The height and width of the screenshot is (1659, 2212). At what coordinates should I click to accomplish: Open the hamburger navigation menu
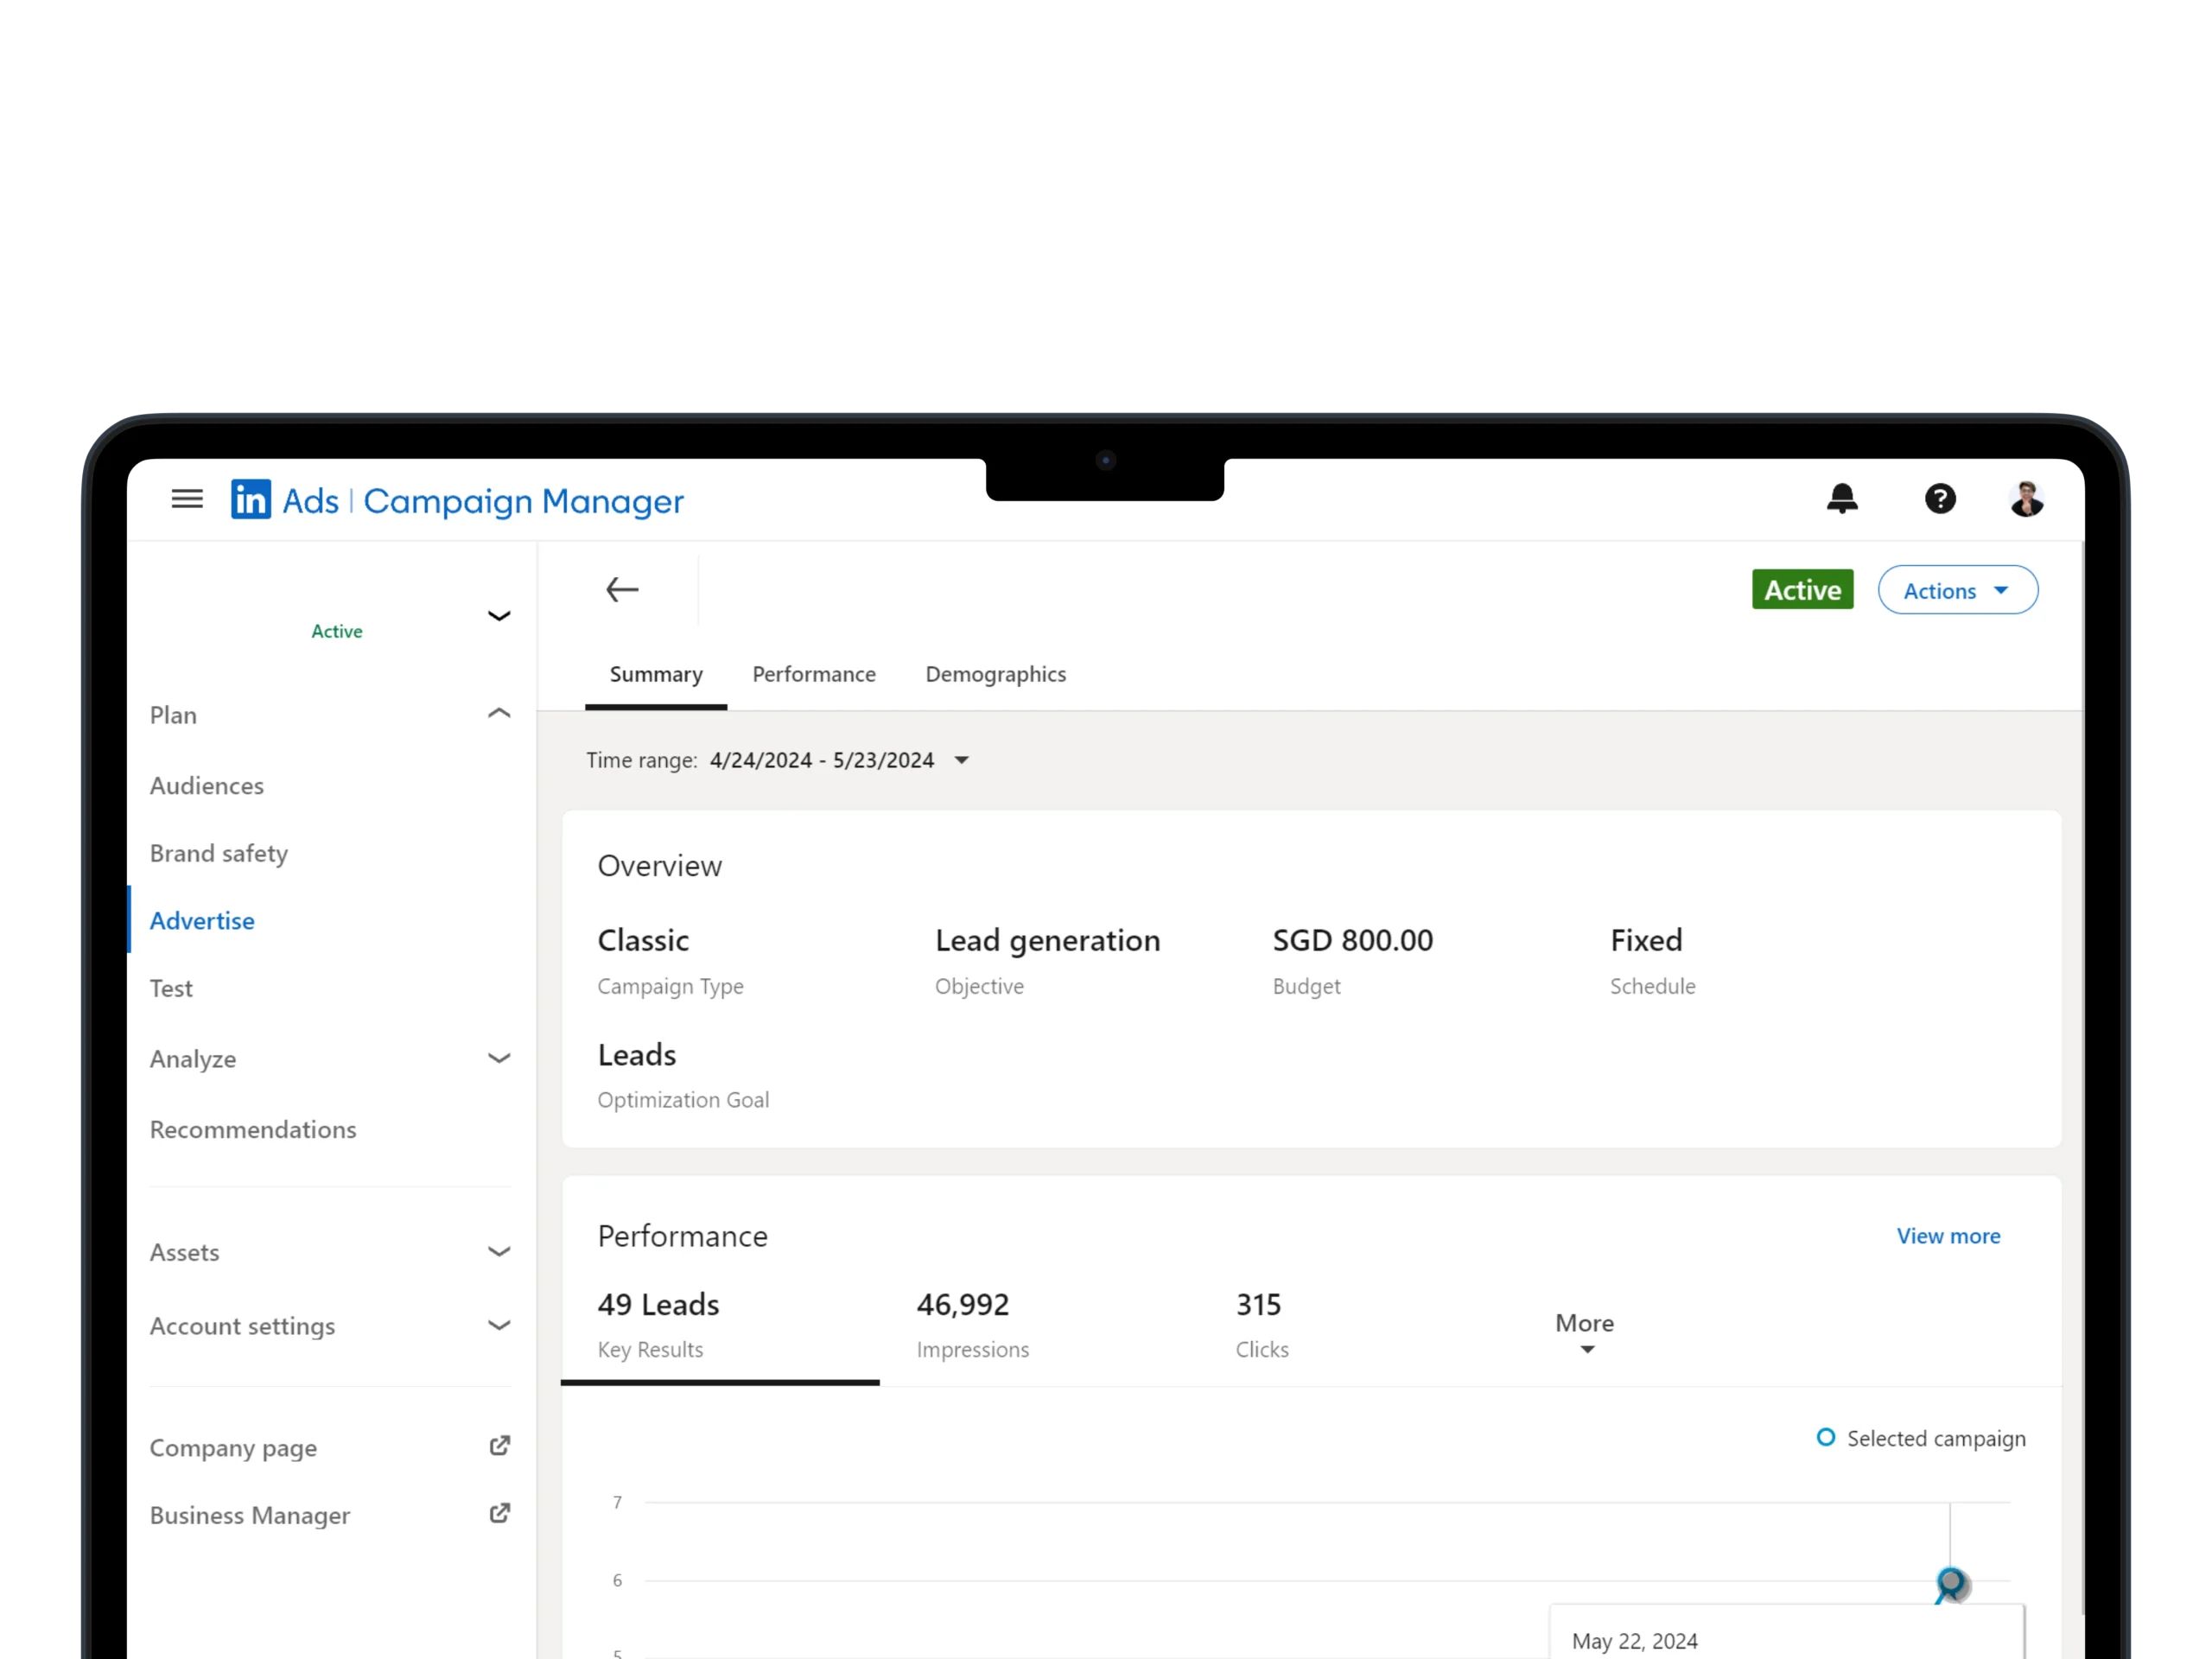pyautogui.click(x=187, y=499)
